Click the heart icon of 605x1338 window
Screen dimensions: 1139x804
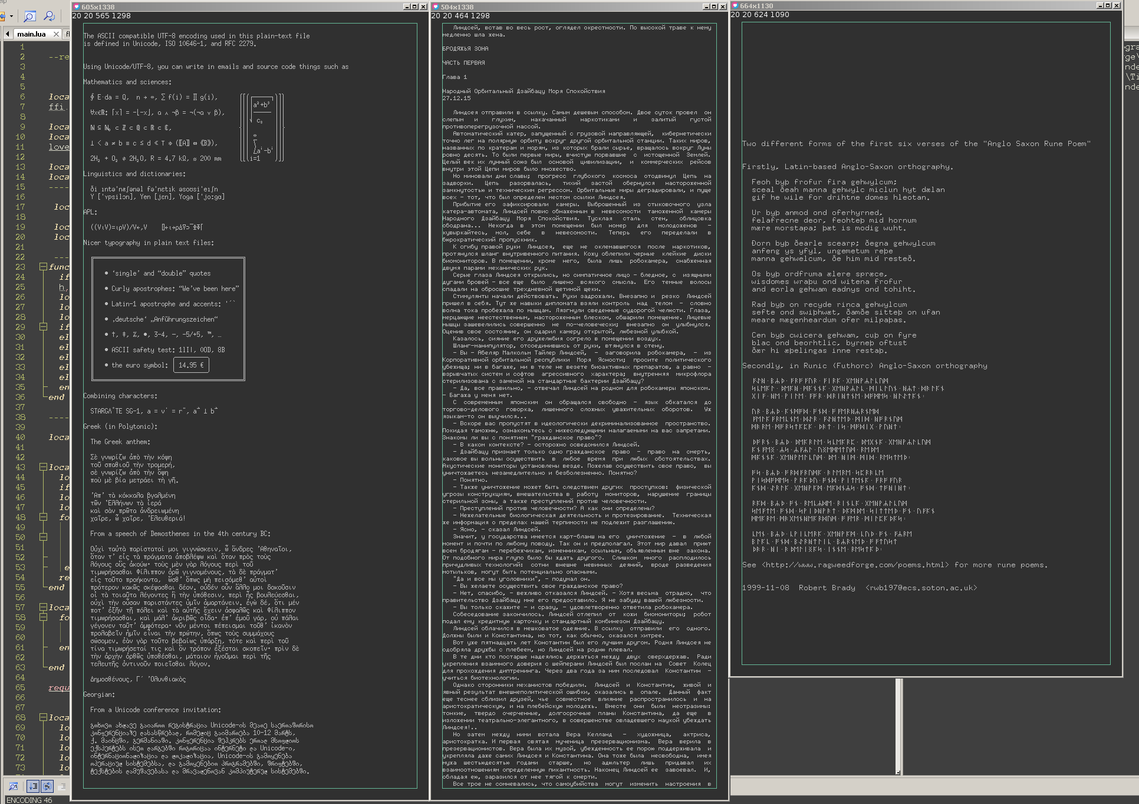point(77,6)
